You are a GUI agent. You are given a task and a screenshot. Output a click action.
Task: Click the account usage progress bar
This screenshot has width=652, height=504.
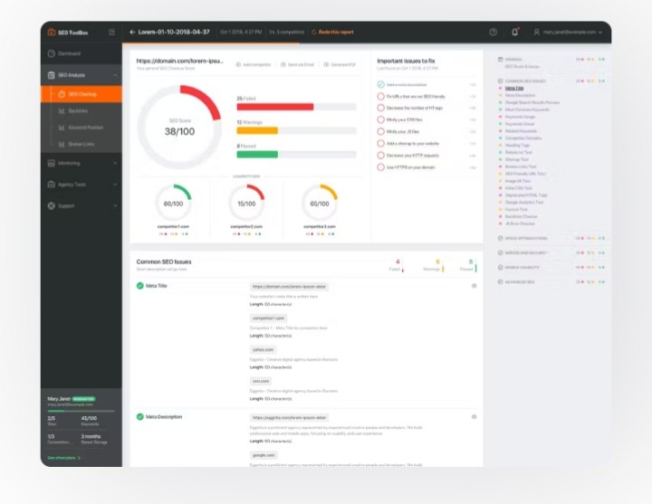tap(81, 411)
